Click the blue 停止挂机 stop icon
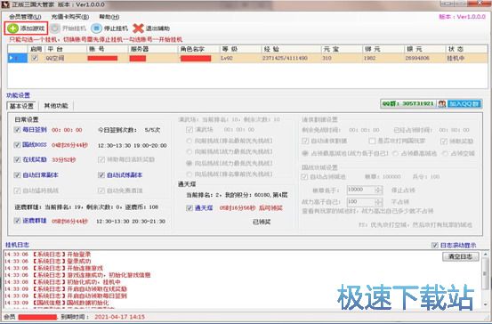 96,28
